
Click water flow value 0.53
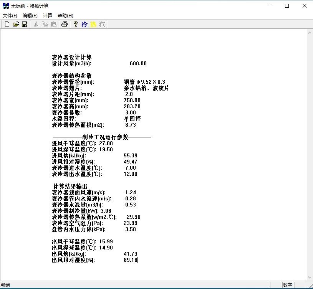(x=131, y=205)
